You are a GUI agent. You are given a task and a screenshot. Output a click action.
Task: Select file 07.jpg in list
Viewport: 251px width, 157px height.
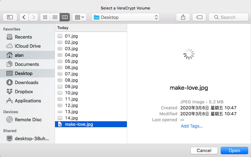(71, 74)
